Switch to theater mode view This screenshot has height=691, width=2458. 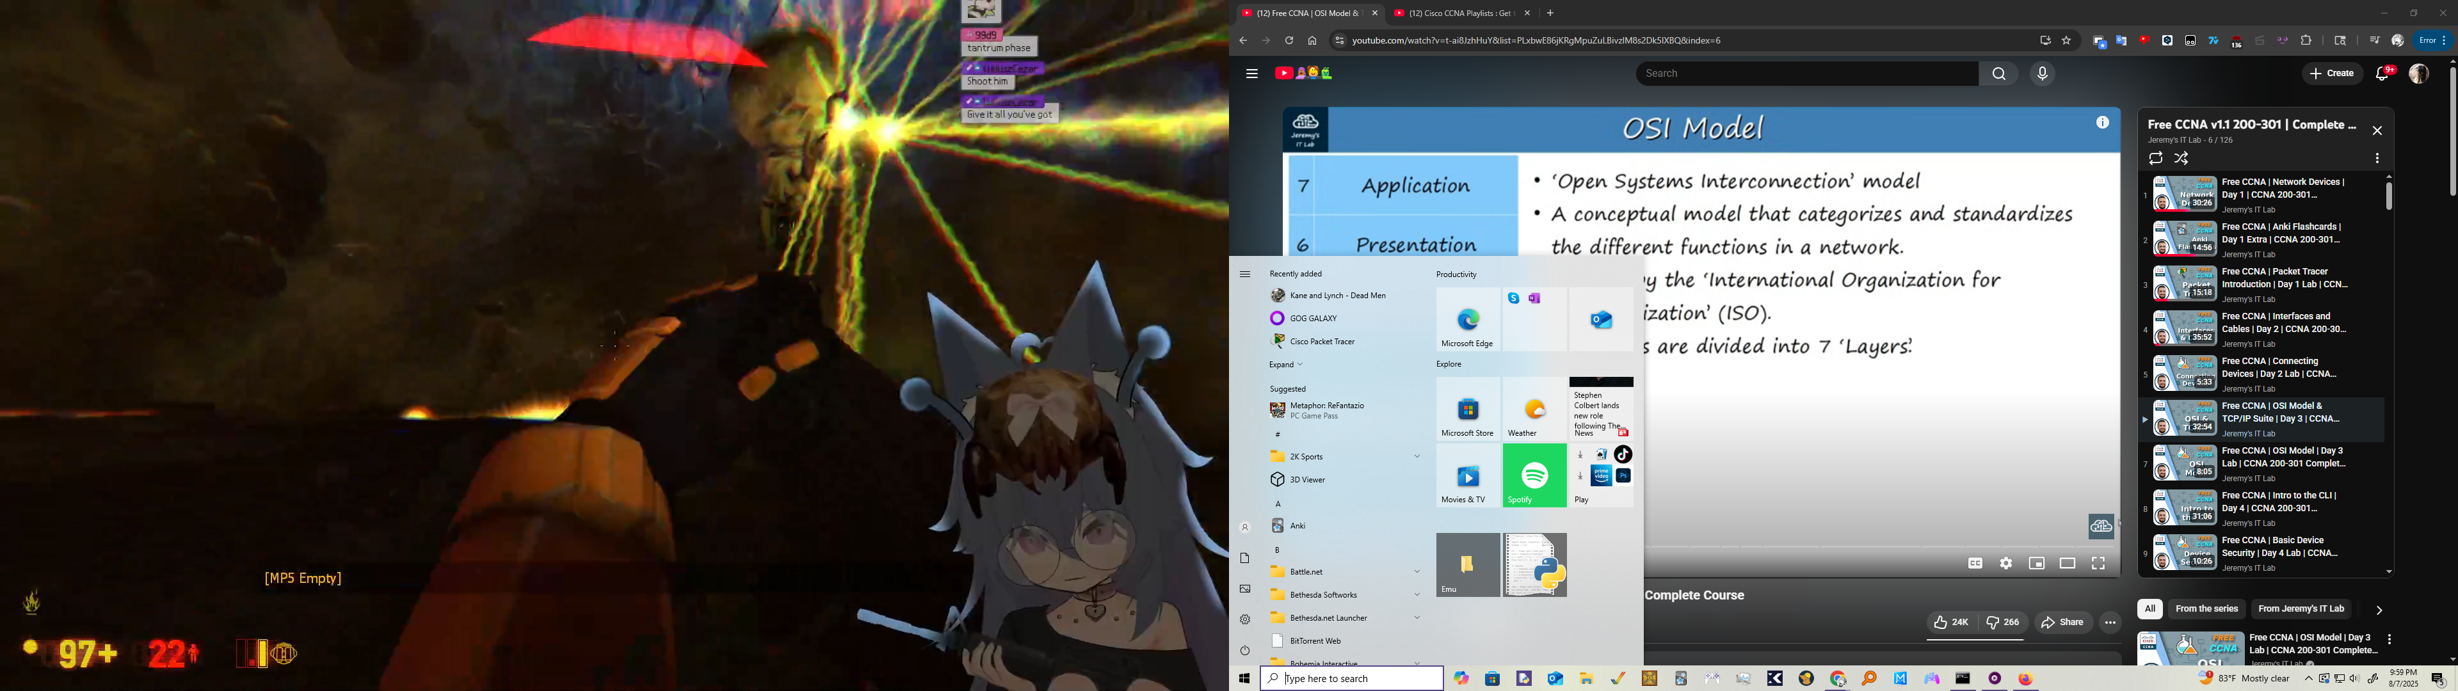[x=2067, y=564]
